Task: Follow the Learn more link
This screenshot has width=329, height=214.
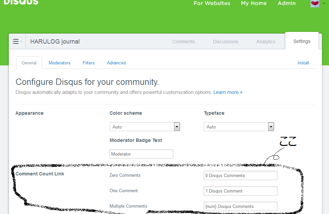Action: (x=228, y=92)
